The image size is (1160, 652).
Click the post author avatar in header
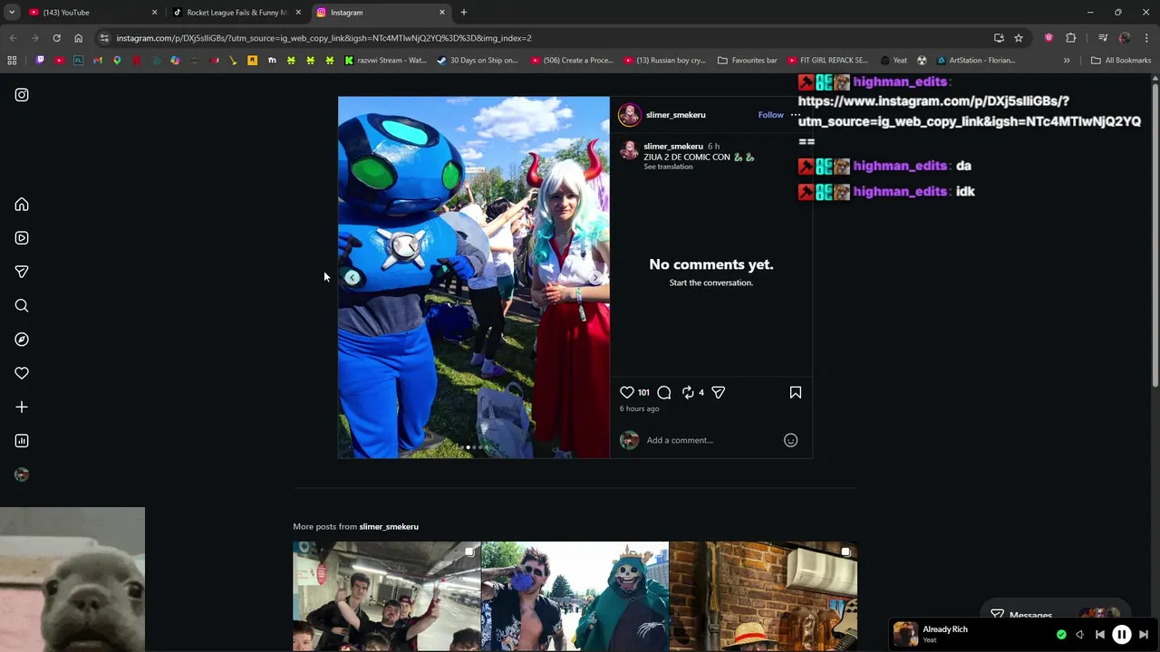click(x=630, y=115)
